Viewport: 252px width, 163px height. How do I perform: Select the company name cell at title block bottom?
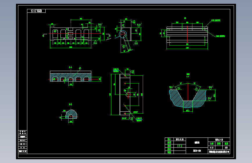click(x=219, y=152)
